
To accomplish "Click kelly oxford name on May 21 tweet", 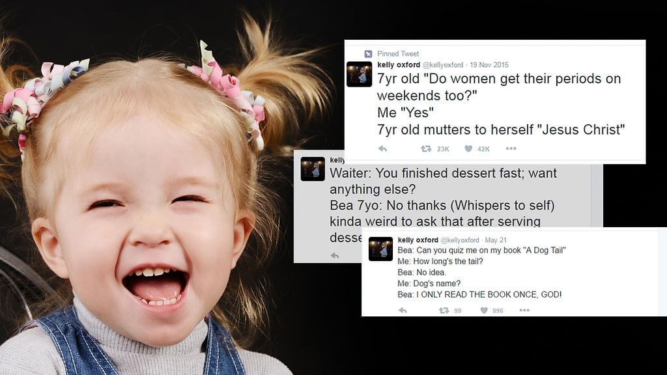I will [x=418, y=240].
